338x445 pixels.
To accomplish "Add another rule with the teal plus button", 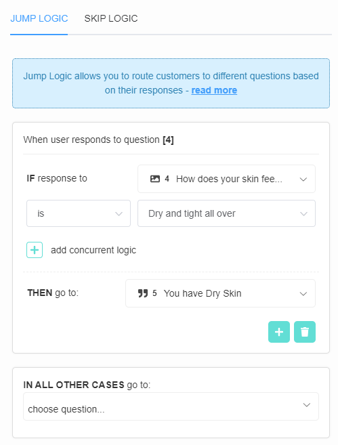I will pos(279,332).
